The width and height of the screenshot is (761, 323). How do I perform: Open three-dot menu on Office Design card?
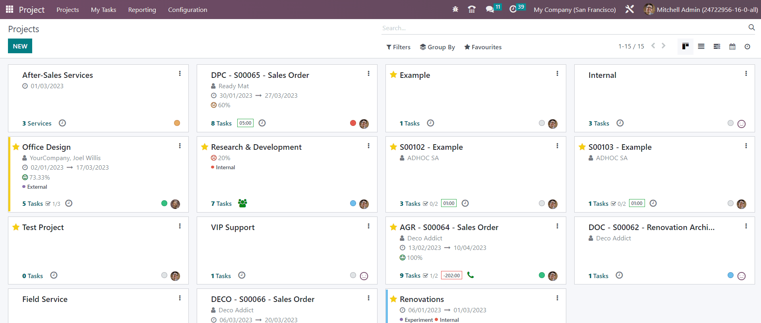point(180,146)
